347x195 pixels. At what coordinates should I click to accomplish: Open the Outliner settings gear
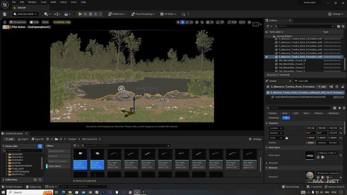tap(343, 27)
